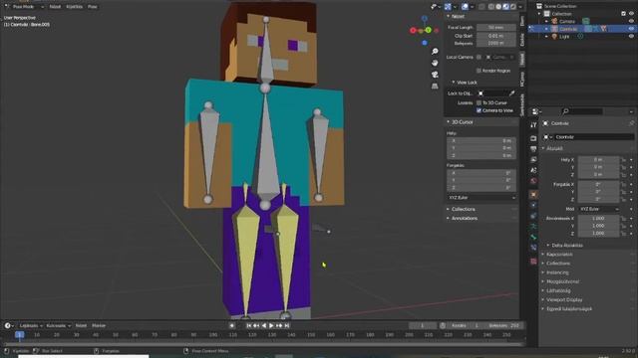Viewport: 638px width, 358px height.
Task: Open Tool properties tab icon
Action: coord(533,125)
